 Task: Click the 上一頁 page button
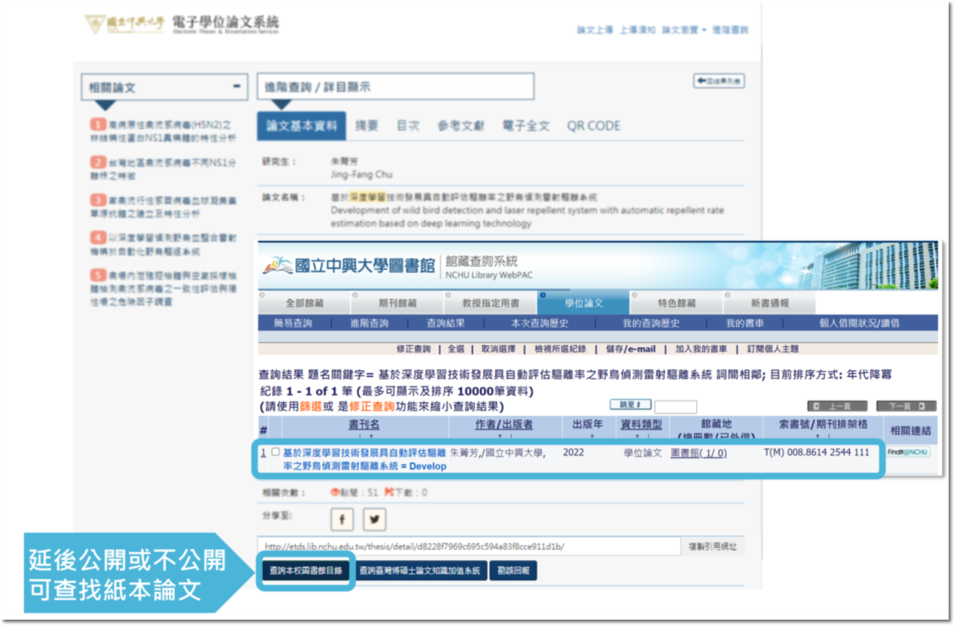[x=836, y=406]
